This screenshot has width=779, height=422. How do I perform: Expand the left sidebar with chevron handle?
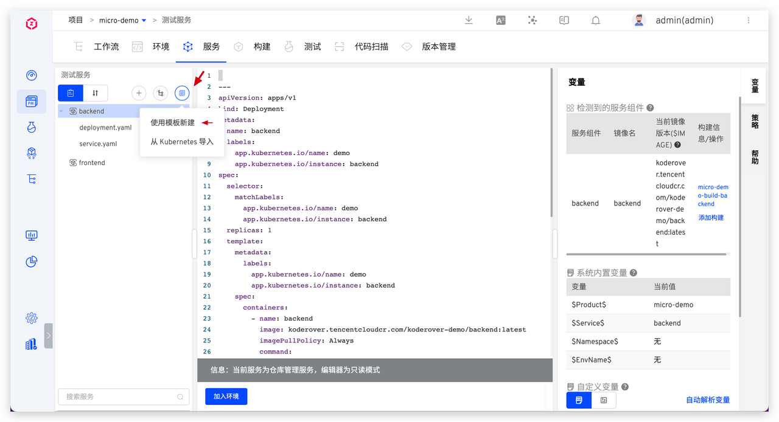(x=49, y=336)
